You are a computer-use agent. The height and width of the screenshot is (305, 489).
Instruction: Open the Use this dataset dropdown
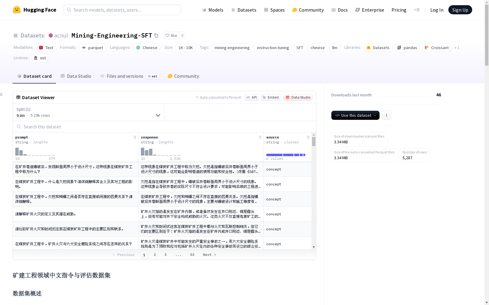pos(355,115)
